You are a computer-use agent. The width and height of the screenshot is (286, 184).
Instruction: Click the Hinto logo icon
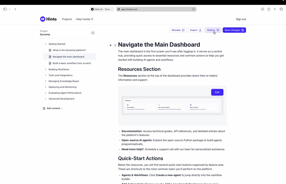point(43,19)
